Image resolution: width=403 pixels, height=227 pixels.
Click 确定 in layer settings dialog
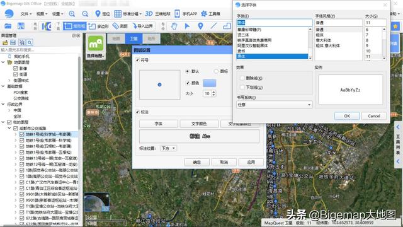197,162
